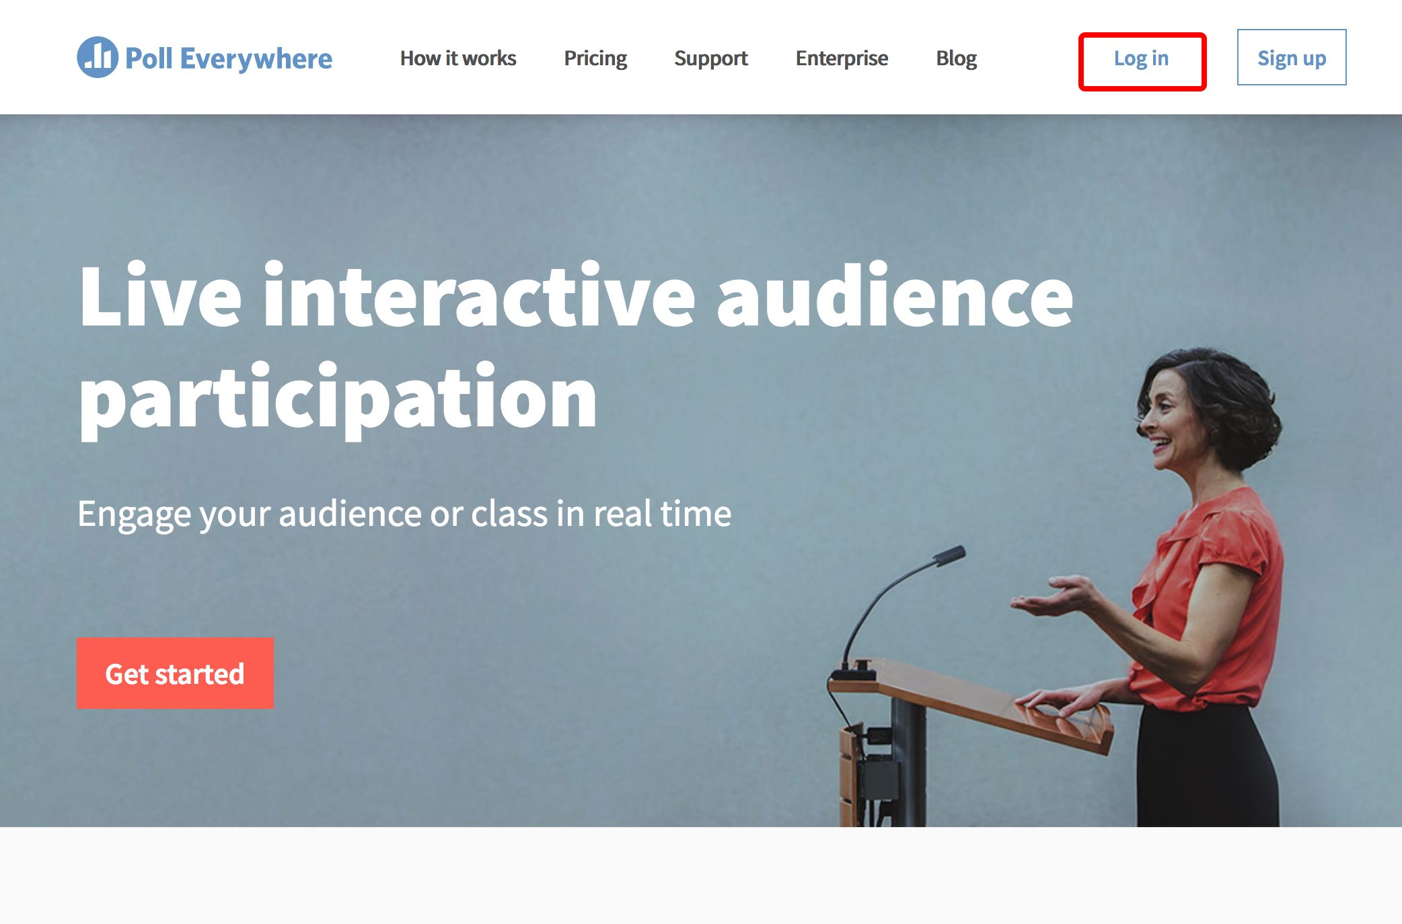The width and height of the screenshot is (1402, 924).
Task: Select Enterprise in the navigation bar
Action: coord(842,59)
